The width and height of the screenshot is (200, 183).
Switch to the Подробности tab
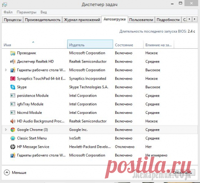(x=168, y=20)
